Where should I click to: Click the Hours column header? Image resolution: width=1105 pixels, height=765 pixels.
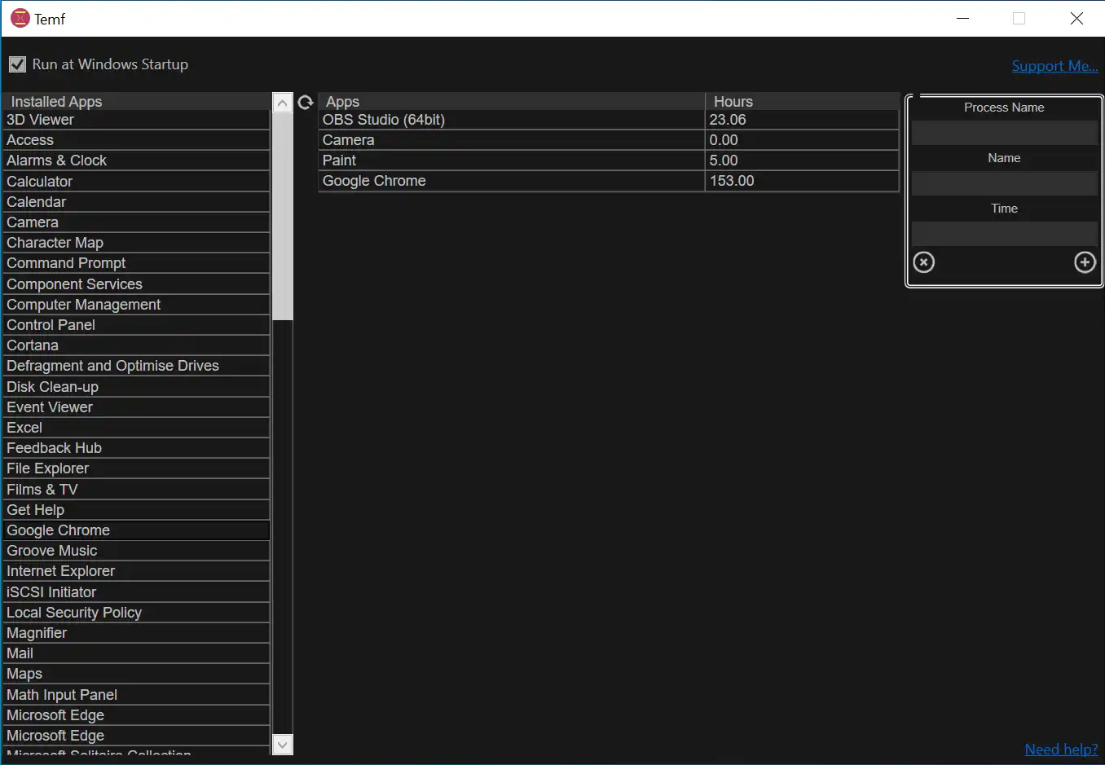pyautogui.click(x=802, y=101)
